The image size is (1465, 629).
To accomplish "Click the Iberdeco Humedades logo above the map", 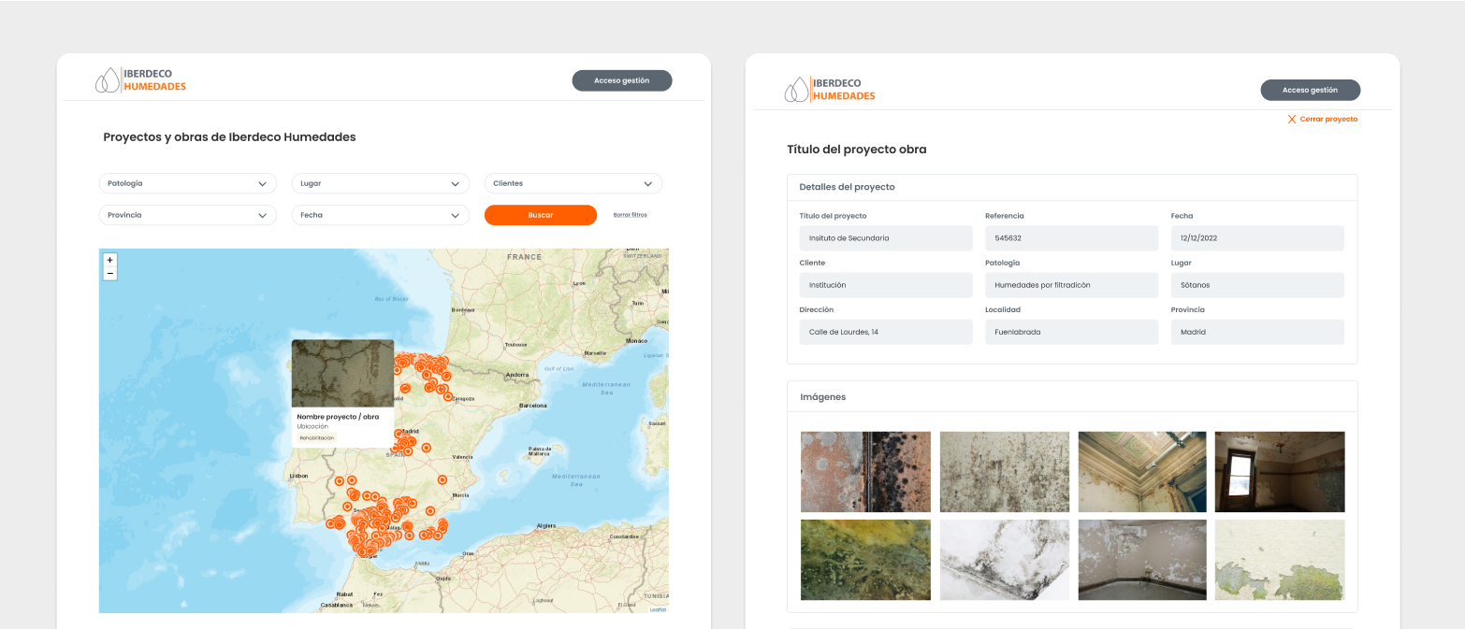I will click(x=141, y=80).
